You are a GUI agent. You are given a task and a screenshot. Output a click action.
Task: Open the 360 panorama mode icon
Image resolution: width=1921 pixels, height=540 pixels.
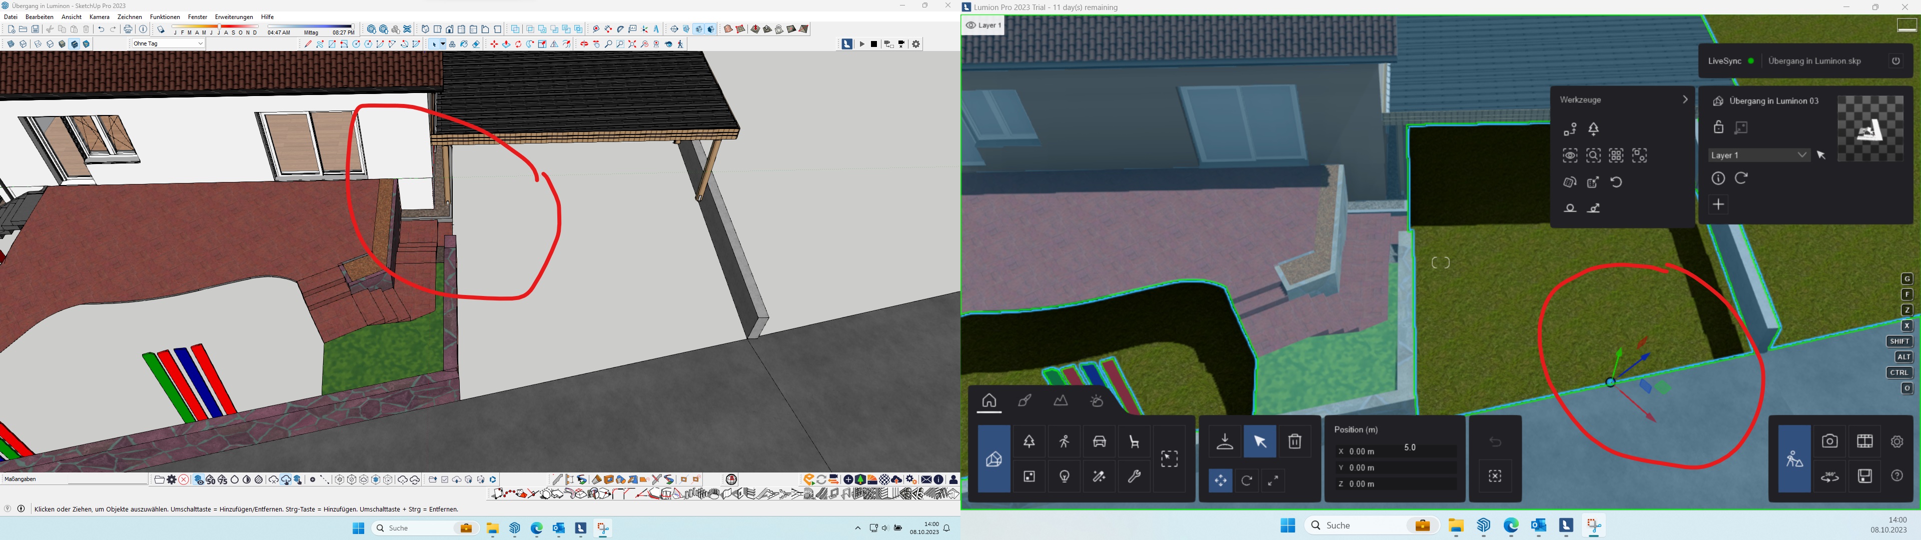click(1829, 476)
